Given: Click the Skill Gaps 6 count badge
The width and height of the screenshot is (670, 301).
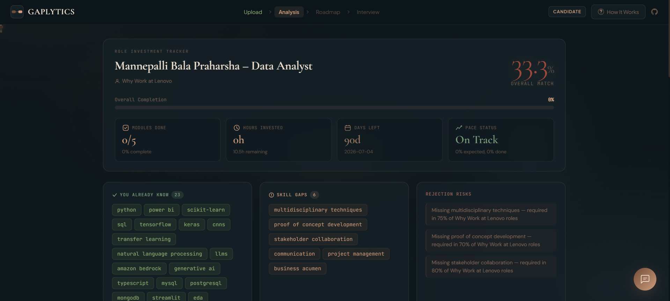Looking at the screenshot, I should [x=314, y=195].
